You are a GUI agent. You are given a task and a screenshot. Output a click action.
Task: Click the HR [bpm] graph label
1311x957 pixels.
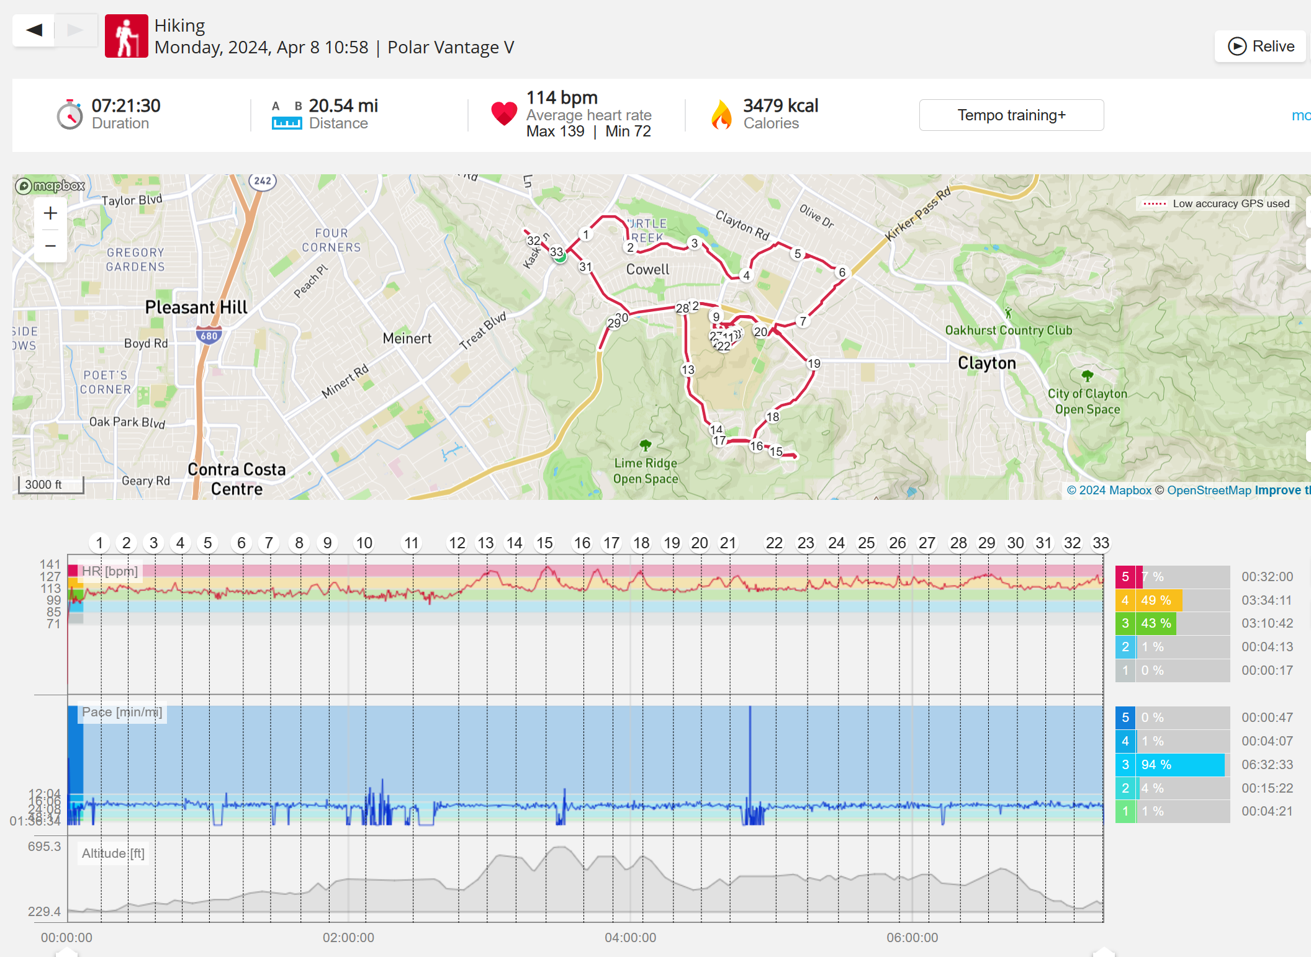[110, 571]
